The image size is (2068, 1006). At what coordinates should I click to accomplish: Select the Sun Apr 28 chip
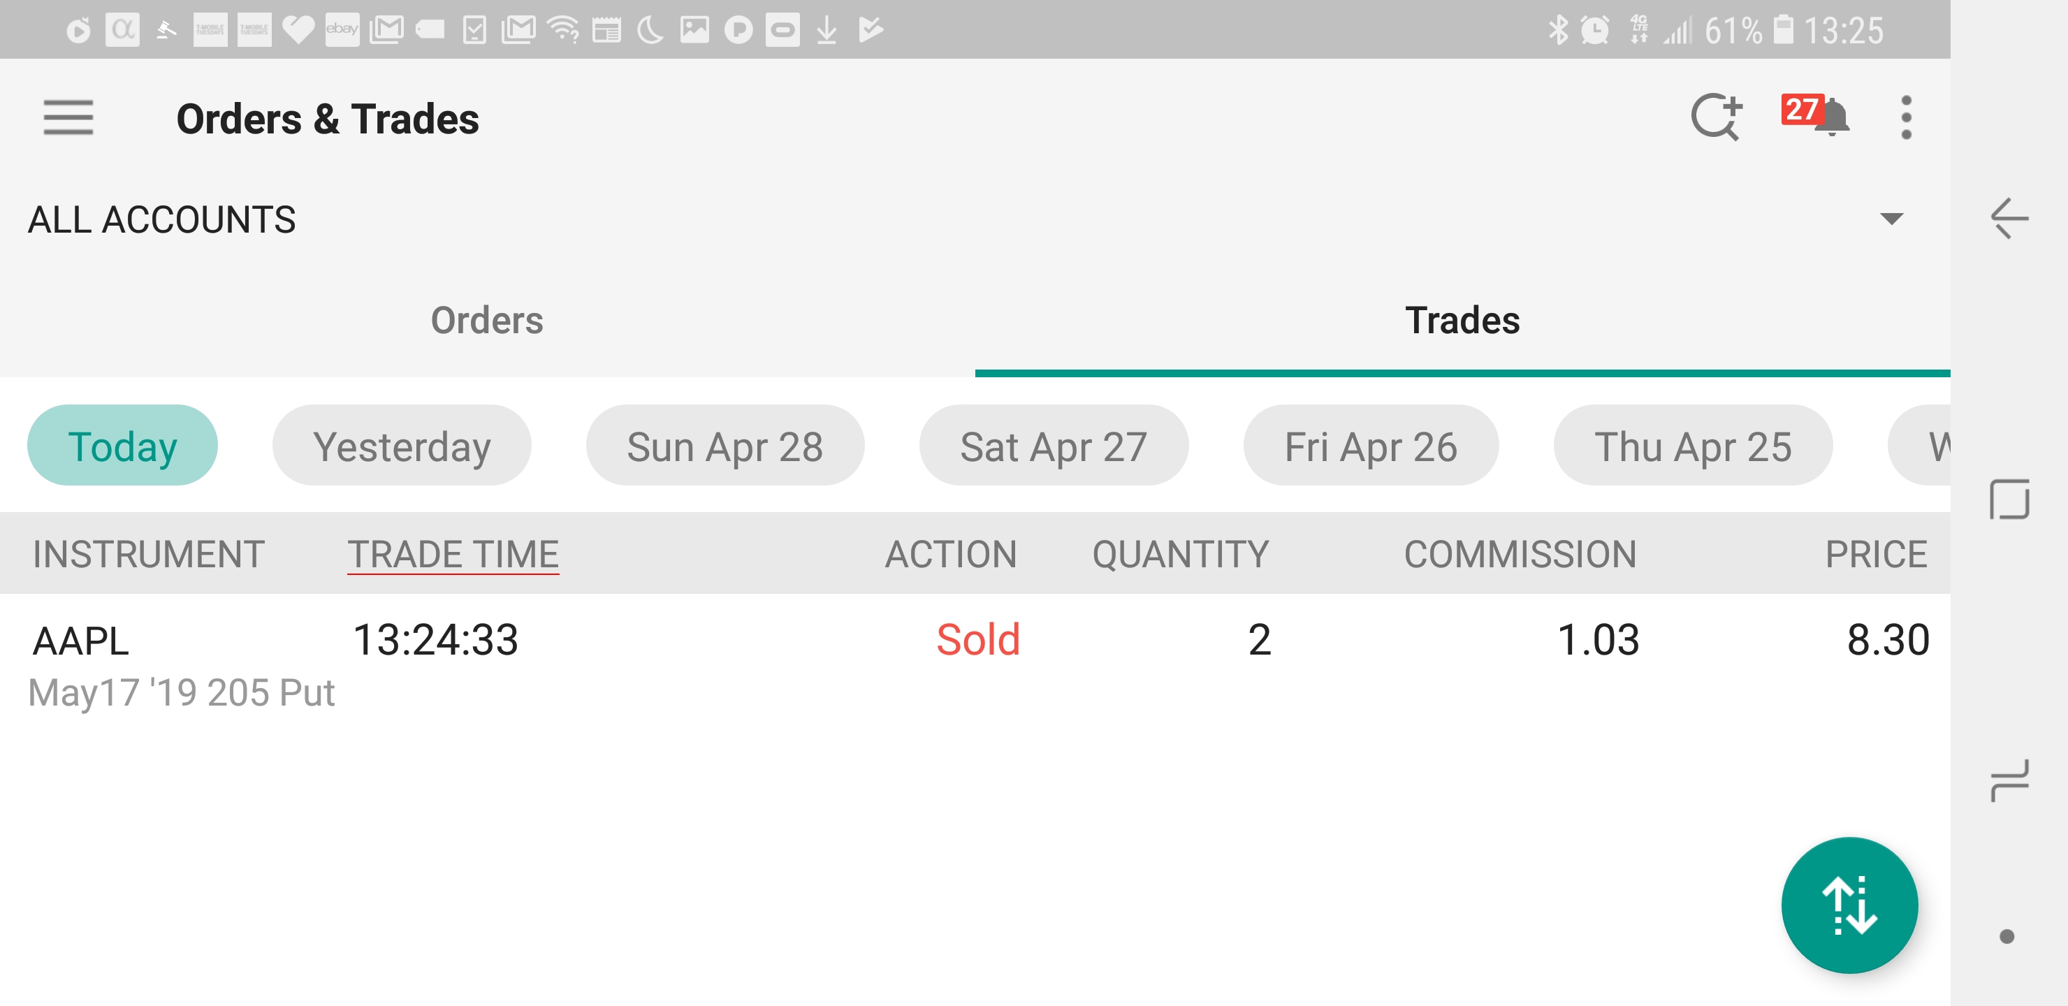pyautogui.click(x=725, y=446)
